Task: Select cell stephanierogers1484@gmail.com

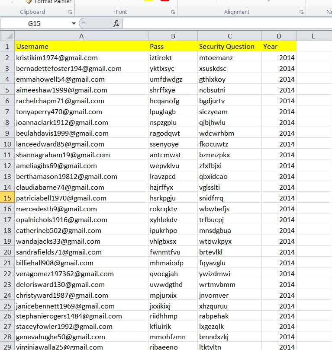Action: (81, 316)
